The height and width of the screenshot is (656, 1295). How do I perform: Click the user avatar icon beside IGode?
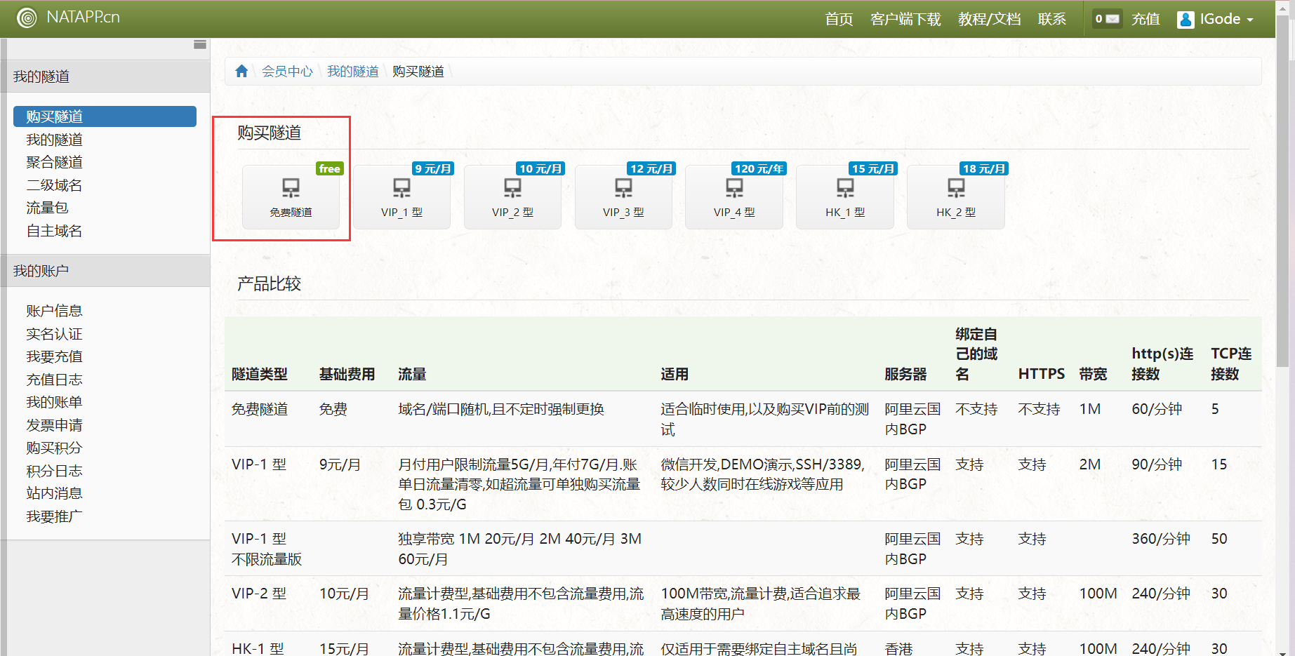(1186, 20)
